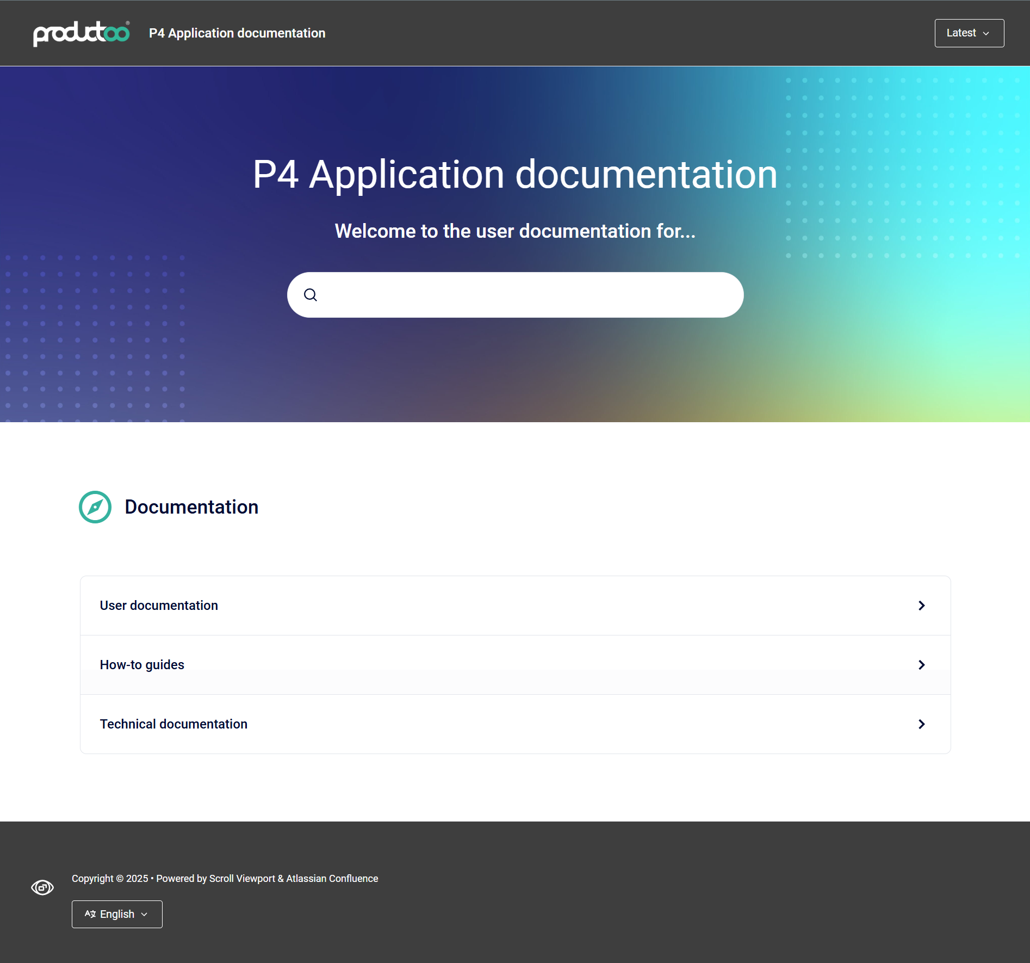Click the arrow on the User documentation row
Image resolution: width=1030 pixels, height=963 pixels.
pos(921,606)
